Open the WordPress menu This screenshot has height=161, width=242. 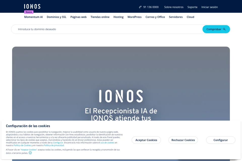point(134,17)
